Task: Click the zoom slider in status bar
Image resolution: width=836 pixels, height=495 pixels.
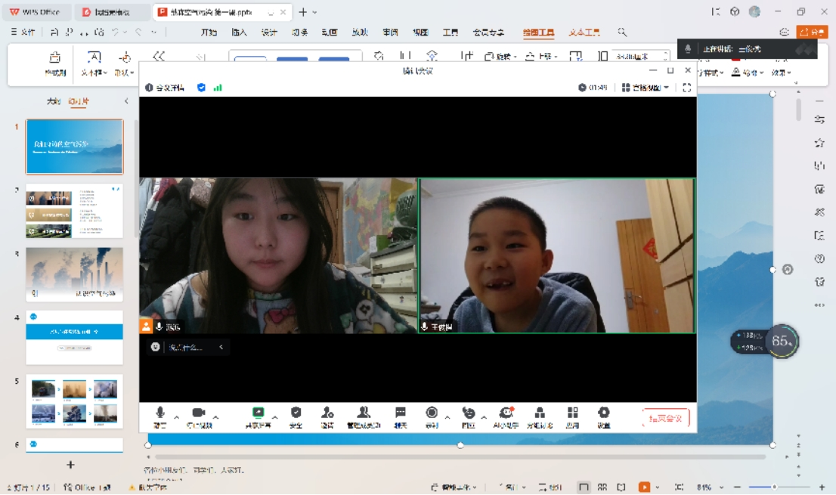Action: (774, 487)
